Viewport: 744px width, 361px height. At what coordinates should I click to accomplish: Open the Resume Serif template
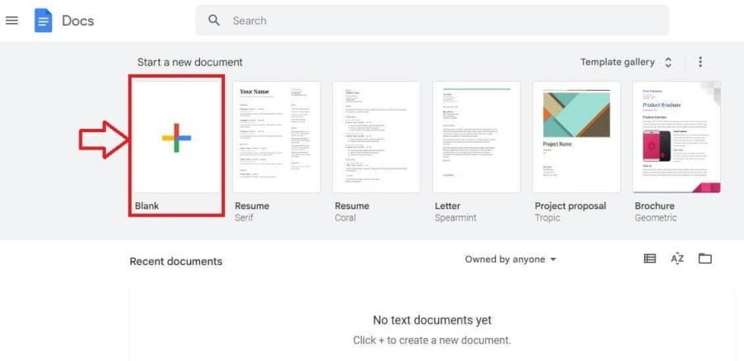coord(276,137)
